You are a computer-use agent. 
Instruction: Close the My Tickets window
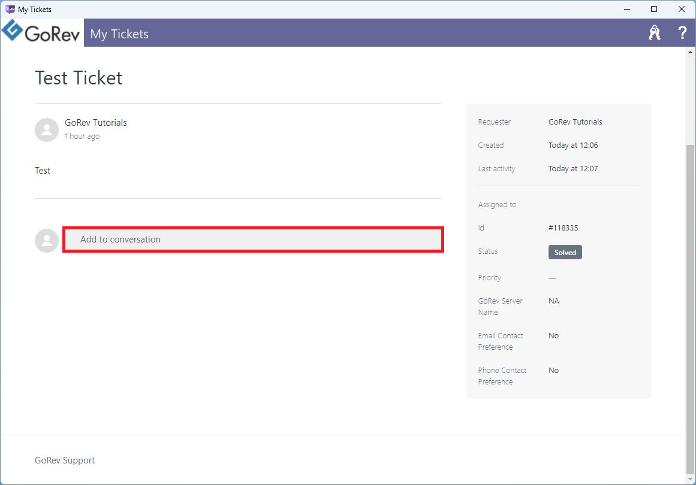[682, 9]
